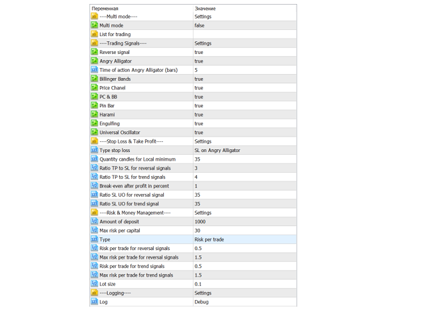This screenshot has width=426, height=320.
Task: Click the Pin Bar parameter icon
Action: (94, 105)
